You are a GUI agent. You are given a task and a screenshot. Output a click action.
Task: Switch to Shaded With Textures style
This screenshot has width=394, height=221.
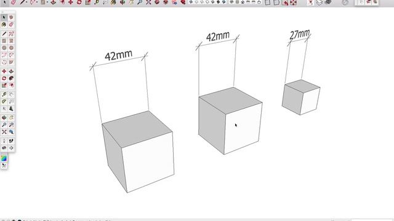(219, 2)
